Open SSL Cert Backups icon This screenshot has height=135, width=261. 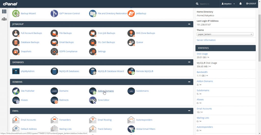[93, 42]
